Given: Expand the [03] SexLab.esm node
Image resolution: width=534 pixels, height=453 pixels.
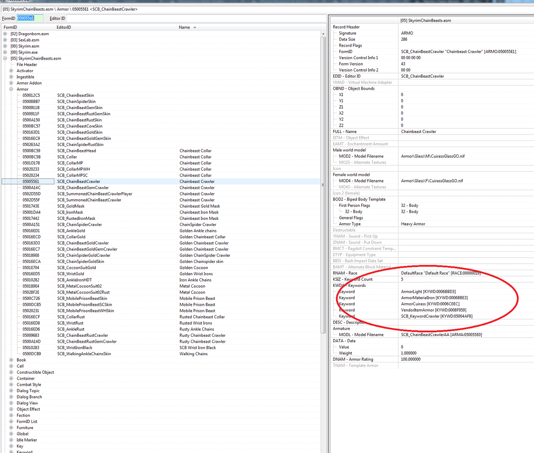Looking at the screenshot, I should [5, 40].
